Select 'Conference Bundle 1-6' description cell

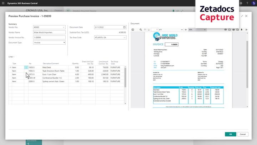pyautogui.click(x=55, y=78)
